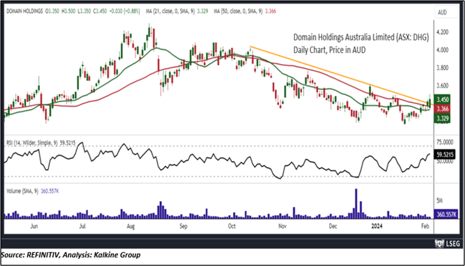Click the O3.350 open value in header
465x266 pixels.
coord(52,11)
